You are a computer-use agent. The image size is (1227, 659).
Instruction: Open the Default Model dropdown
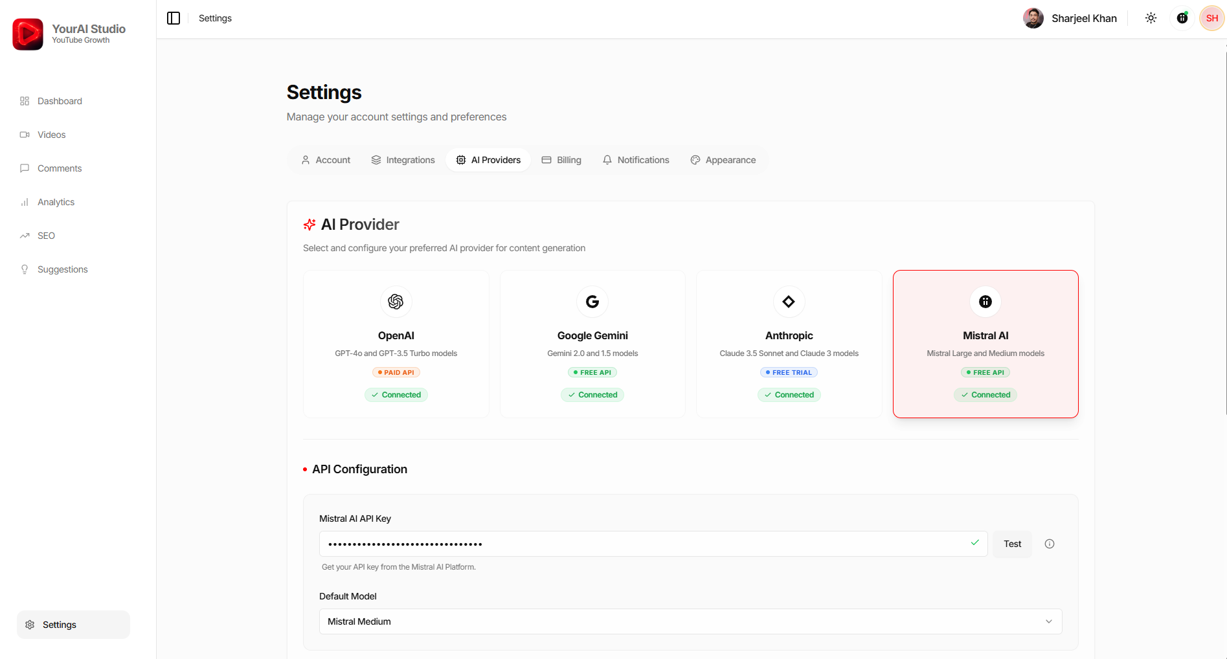click(690, 621)
